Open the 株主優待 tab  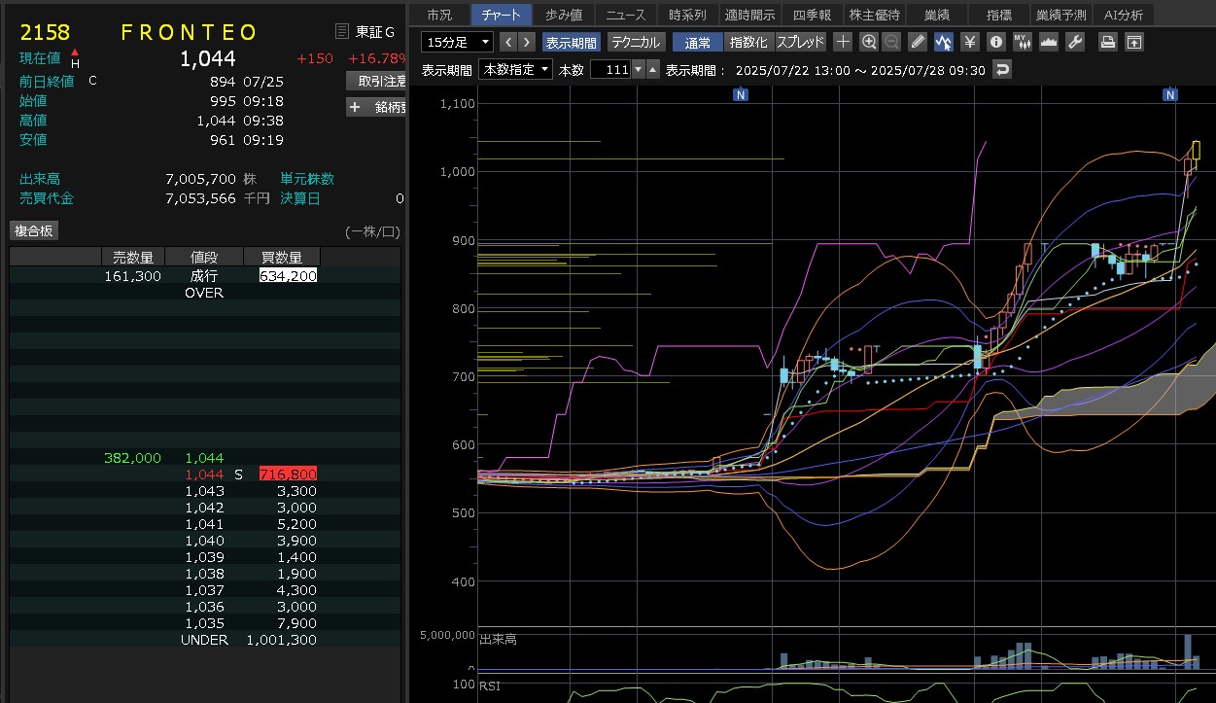[875, 15]
